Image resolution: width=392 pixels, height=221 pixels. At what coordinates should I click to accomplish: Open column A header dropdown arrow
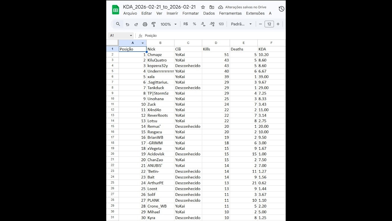143,43
